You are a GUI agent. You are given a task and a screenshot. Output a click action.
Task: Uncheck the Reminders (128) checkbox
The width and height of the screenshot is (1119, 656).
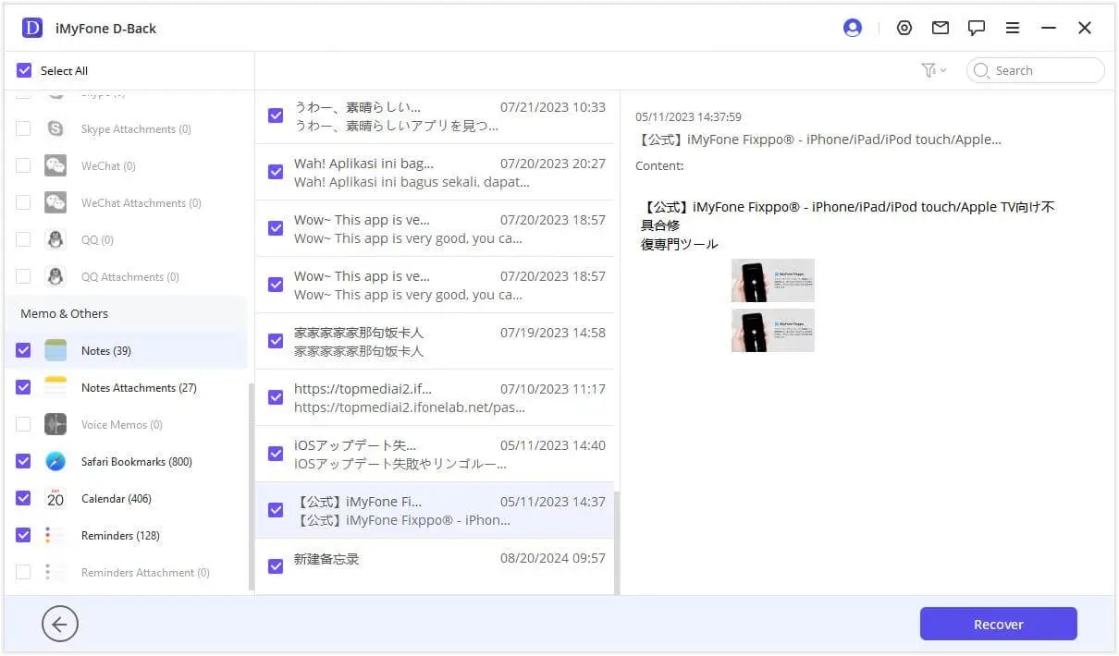click(x=24, y=535)
